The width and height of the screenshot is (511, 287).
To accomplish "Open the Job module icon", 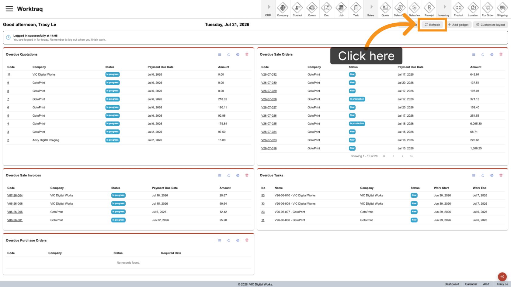I will click(x=341, y=9).
